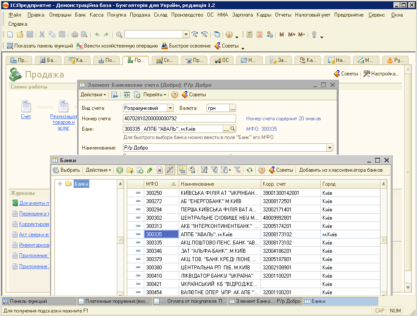
Task: Select row ЗАТ "АЛЬФА-БАНК", М.КИЇВ
Action: [253, 251]
